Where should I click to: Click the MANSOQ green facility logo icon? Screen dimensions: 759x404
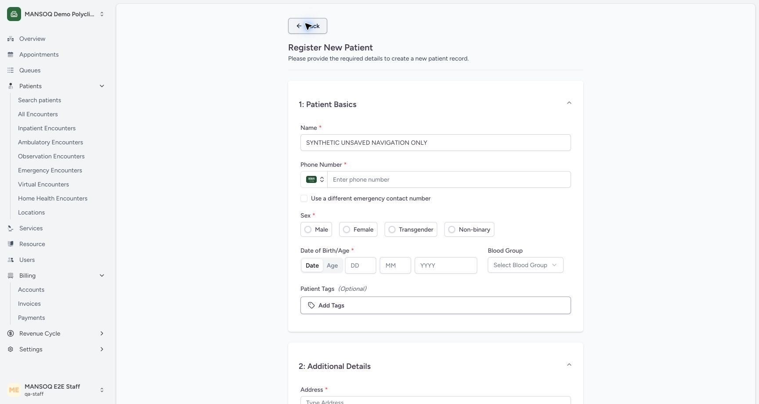tap(14, 14)
